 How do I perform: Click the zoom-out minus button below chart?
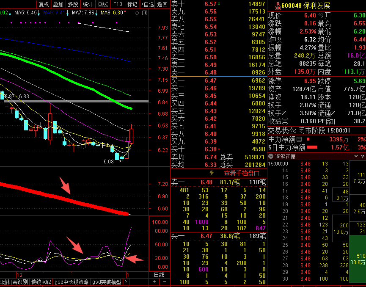[x=164, y=282]
